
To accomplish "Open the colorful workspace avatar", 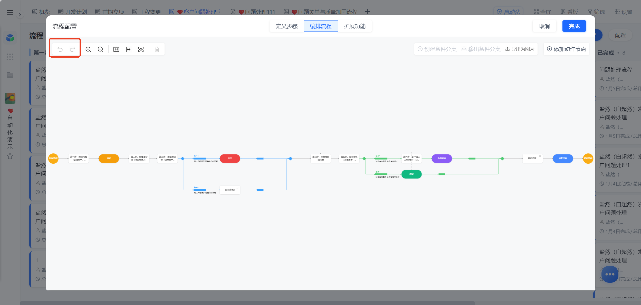I will click(10, 98).
